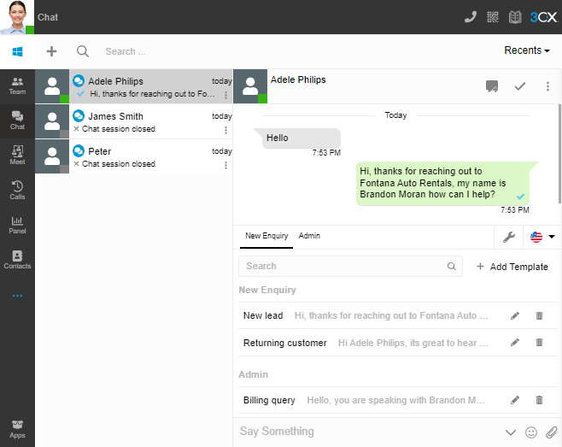
Task: Click the 3CX logo
Action: pyautogui.click(x=544, y=17)
